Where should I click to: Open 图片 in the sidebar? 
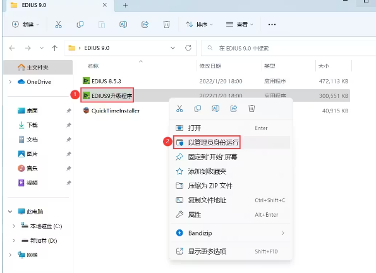28,154
